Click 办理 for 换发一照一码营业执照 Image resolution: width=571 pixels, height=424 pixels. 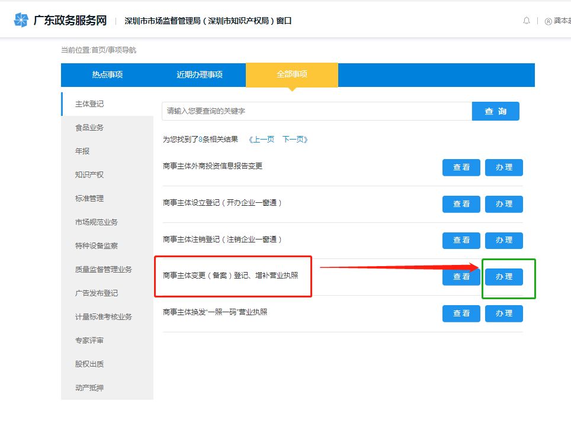[x=503, y=313]
